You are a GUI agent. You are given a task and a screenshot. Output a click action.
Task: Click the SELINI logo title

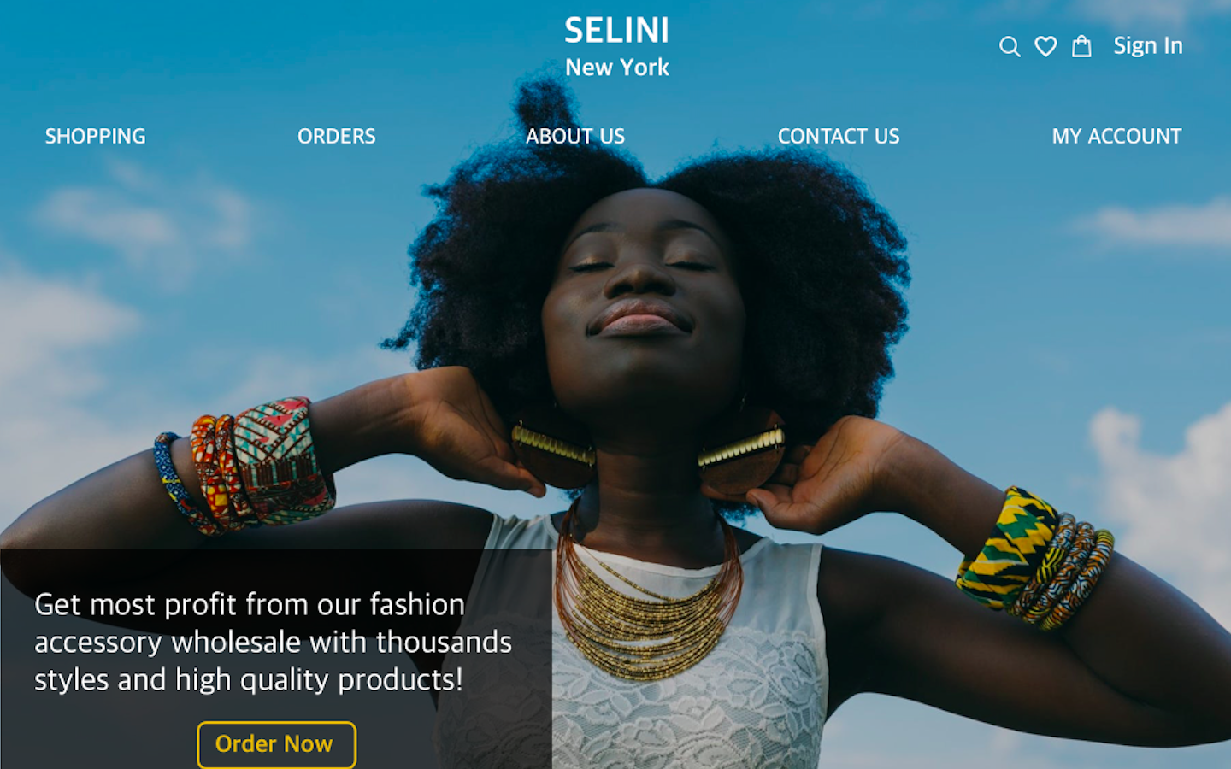(x=616, y=31)
